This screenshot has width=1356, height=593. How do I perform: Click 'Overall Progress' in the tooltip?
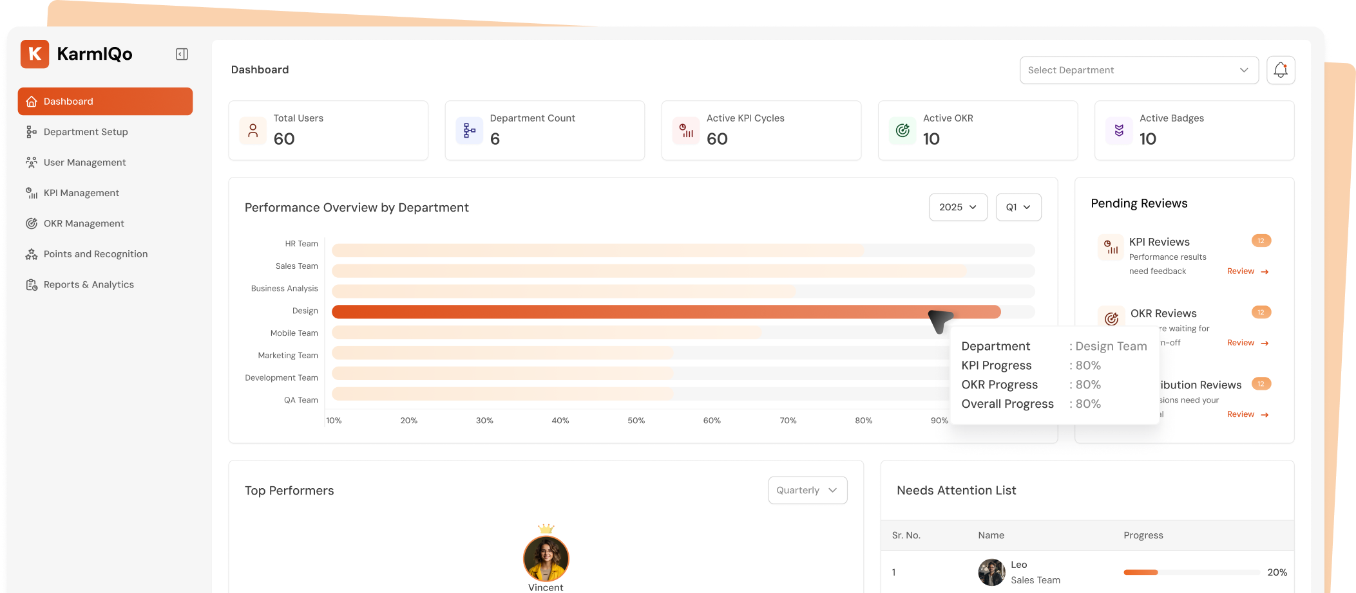[x=1007, y=404]
